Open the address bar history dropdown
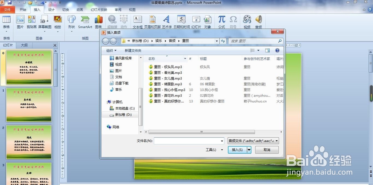Viewport: 373px width, 185px height. coord(216,41)
